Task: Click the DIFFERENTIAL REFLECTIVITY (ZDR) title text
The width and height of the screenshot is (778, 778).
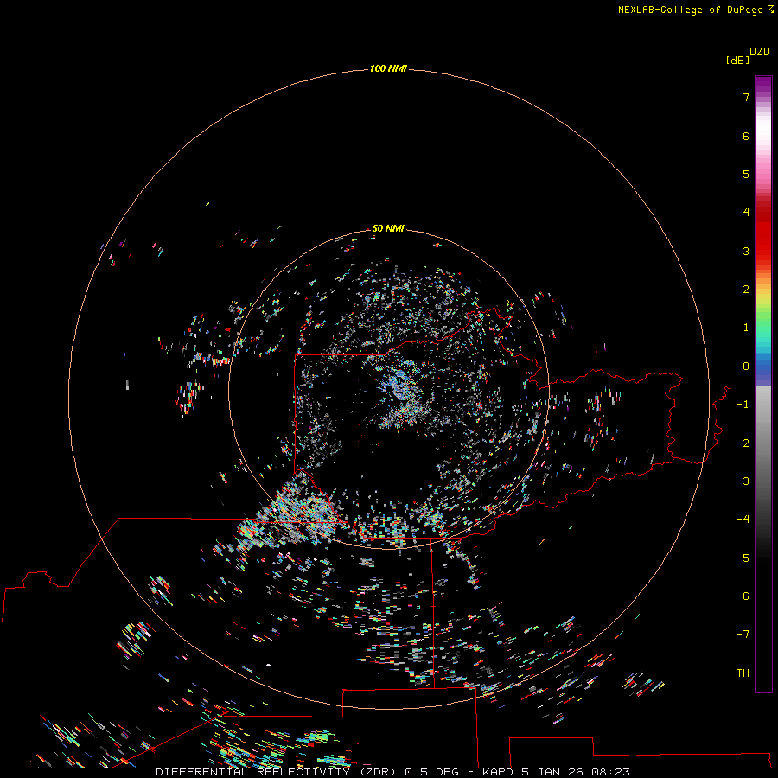Action: tap(276, 772)
